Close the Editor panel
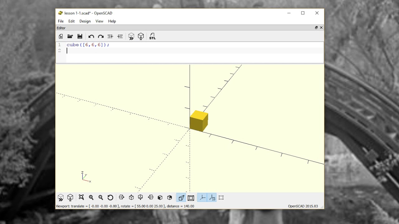 coord(321,28)
